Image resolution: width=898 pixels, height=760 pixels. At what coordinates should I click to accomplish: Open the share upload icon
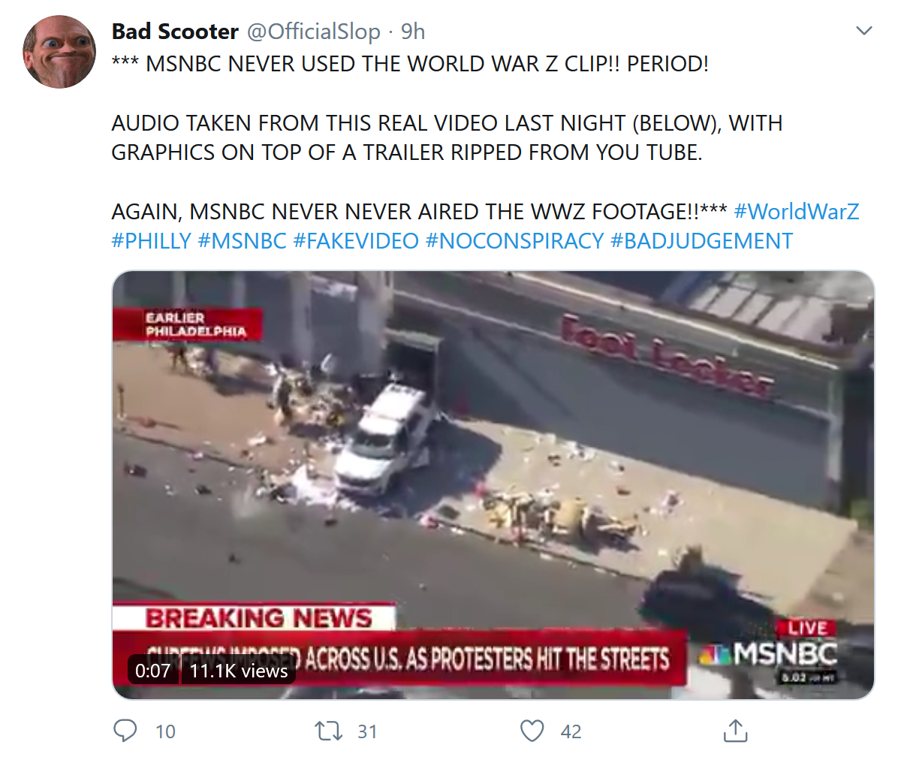735,731
